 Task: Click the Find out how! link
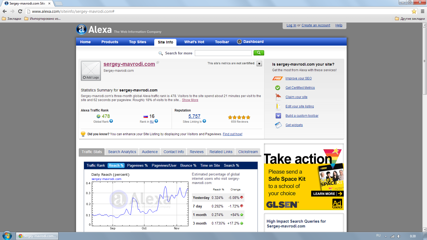[232, 134]
